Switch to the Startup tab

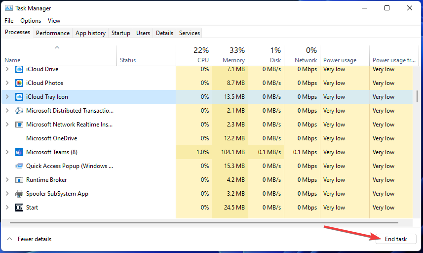[x=120, y=33]
